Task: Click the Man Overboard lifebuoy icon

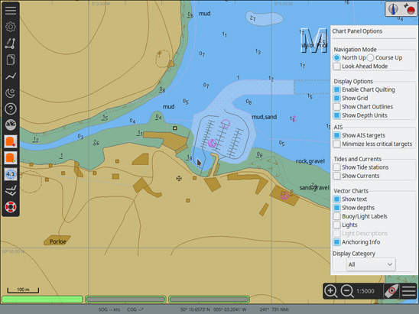Action: 11,207
